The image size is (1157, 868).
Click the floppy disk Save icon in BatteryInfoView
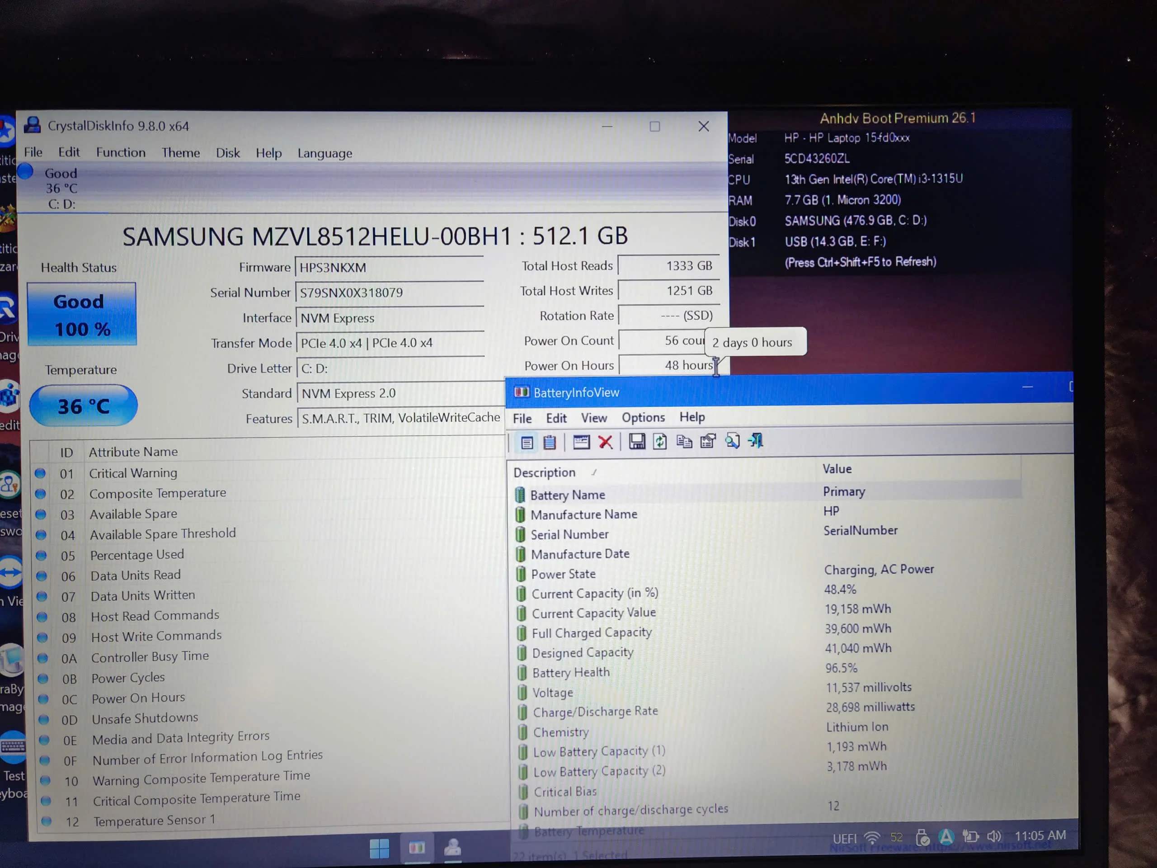636,442
